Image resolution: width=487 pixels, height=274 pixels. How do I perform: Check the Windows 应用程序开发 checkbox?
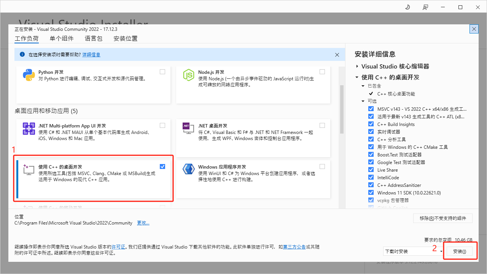322,166
